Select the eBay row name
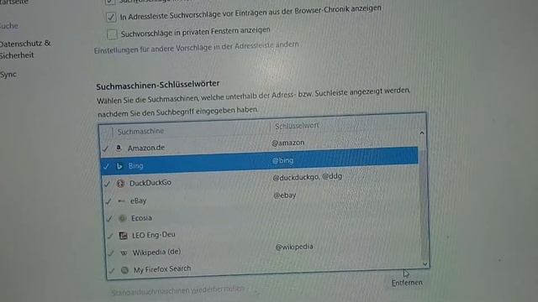This screenshot has width=538, height=302. (x=138, y=201)
